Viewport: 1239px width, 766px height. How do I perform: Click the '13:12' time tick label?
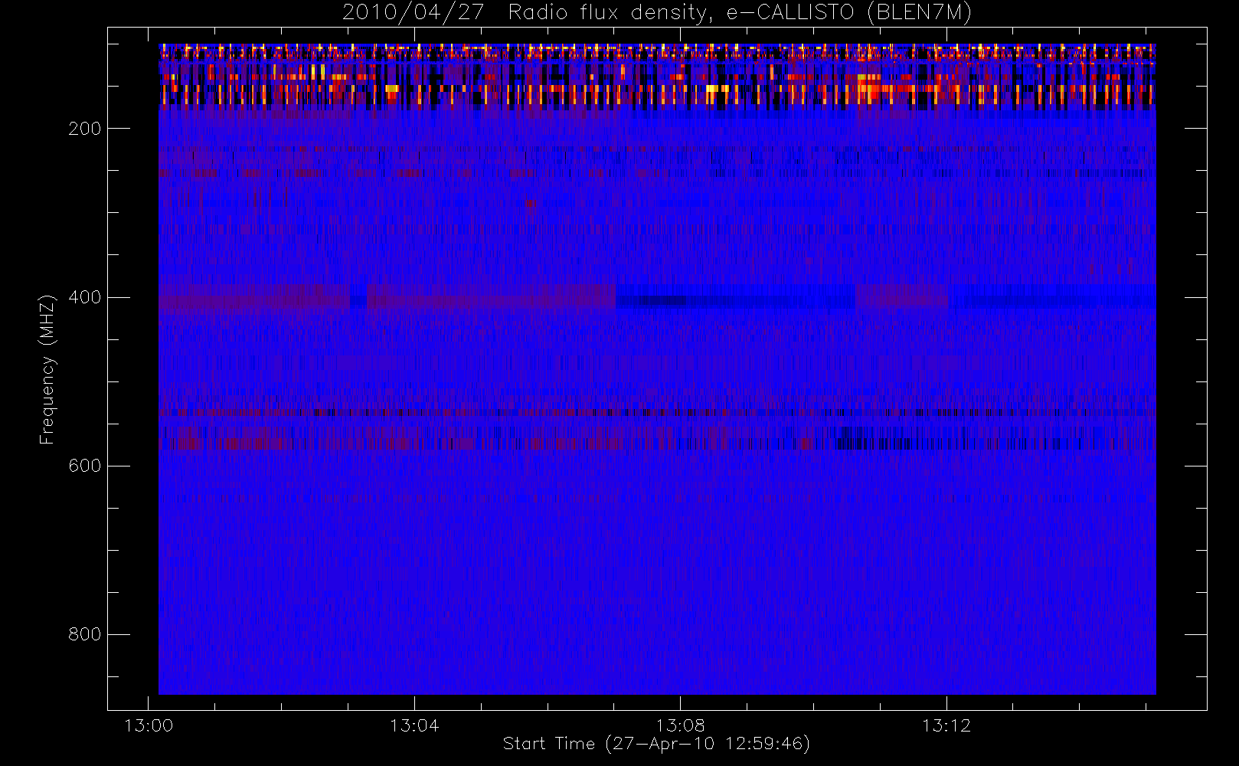point(946,725)
